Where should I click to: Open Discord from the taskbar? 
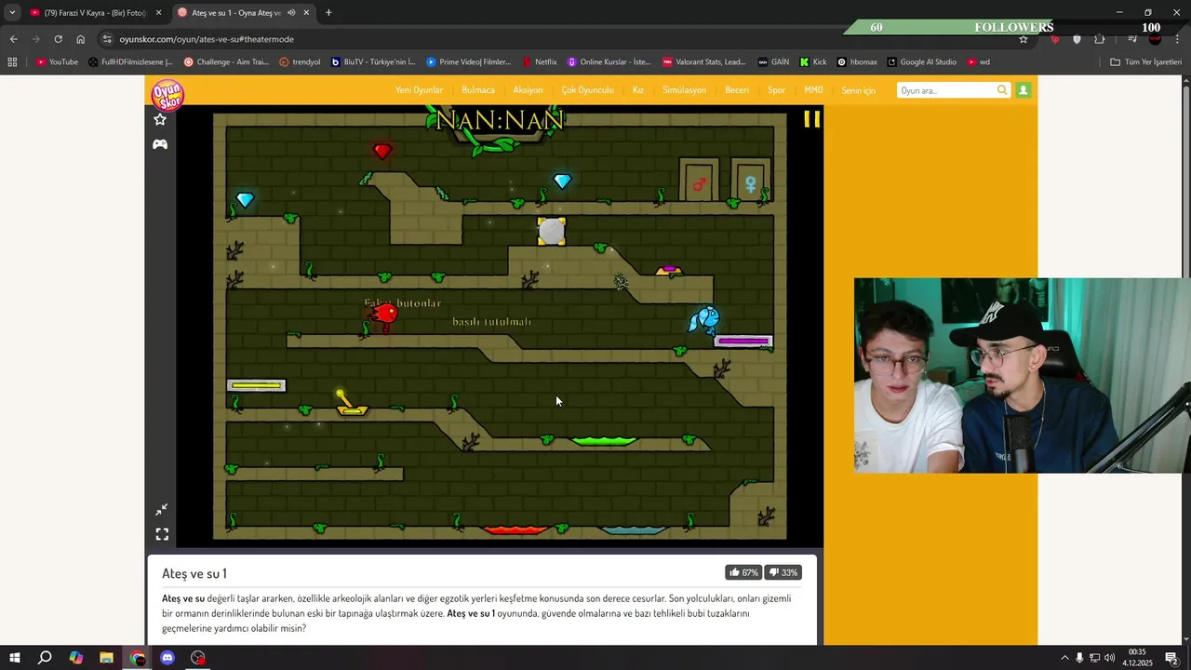167,658
